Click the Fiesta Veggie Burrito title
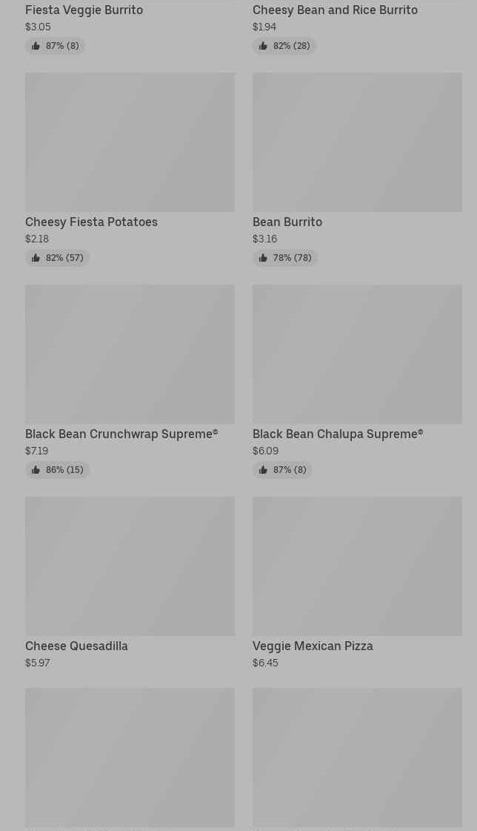This screenshot has height=831, width=477. click(x=84, y=10)
